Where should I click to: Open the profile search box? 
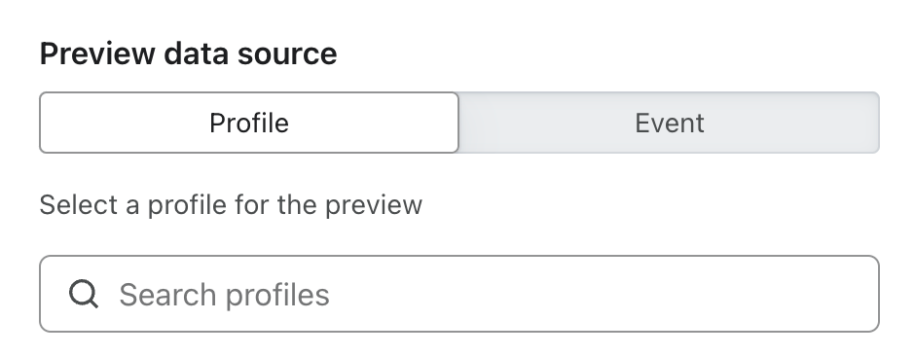pyautogui.click(x=459, y=294)
